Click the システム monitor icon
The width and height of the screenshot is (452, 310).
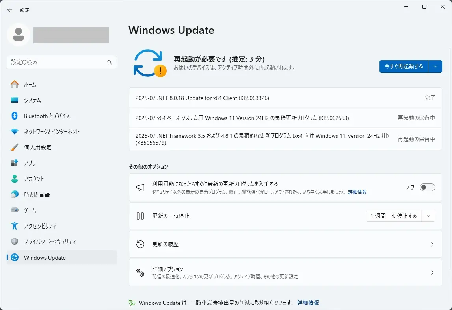(15, 100)
